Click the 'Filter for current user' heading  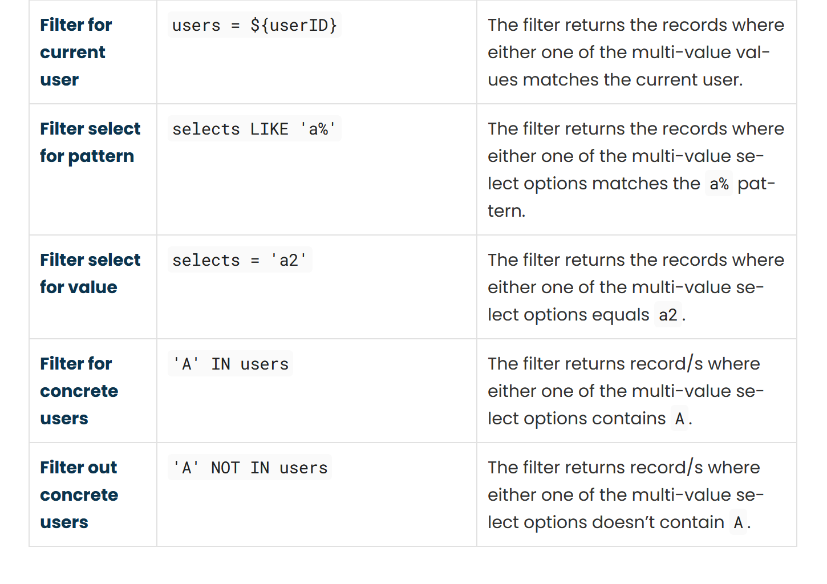(76, 52)
